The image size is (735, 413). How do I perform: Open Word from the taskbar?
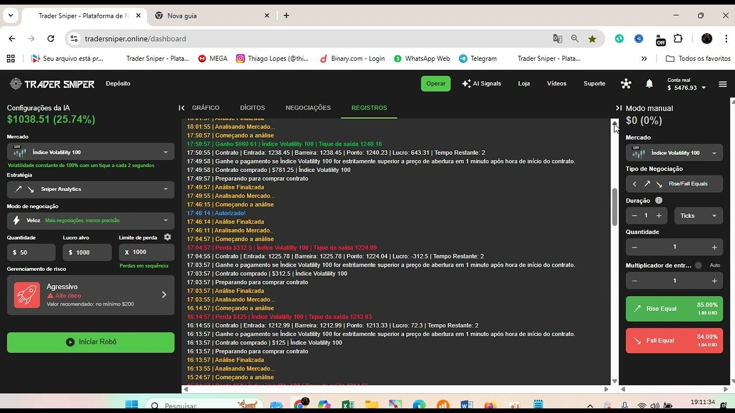click(466, 406)
